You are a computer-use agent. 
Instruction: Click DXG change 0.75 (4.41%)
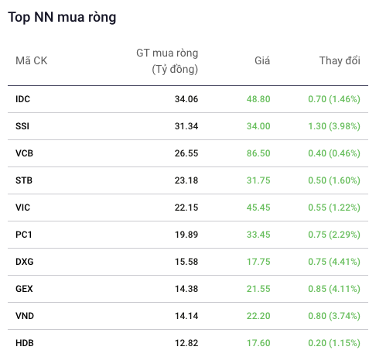point(334,262)
